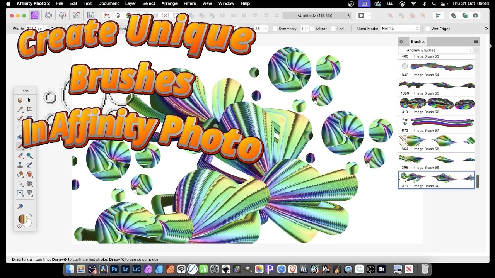Image resolution: width=495 pixels, height=278 pixels.
Task: Open the Layer menu
Action: 131,3
